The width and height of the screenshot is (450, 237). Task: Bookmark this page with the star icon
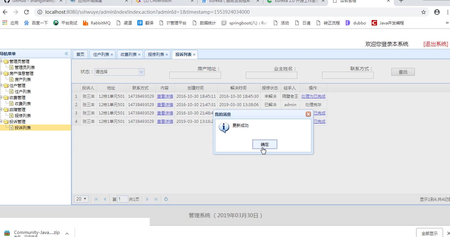[x=423, y=12]
